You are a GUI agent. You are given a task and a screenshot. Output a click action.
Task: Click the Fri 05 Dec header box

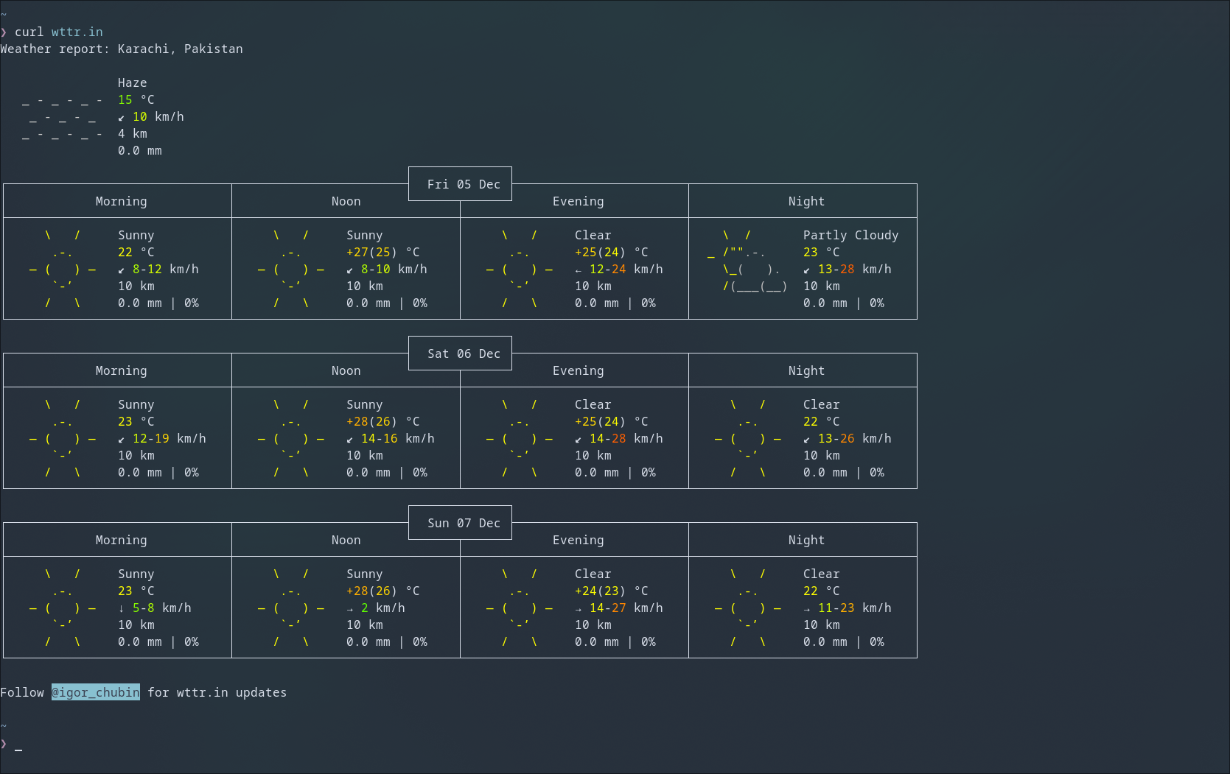point(460,183)
